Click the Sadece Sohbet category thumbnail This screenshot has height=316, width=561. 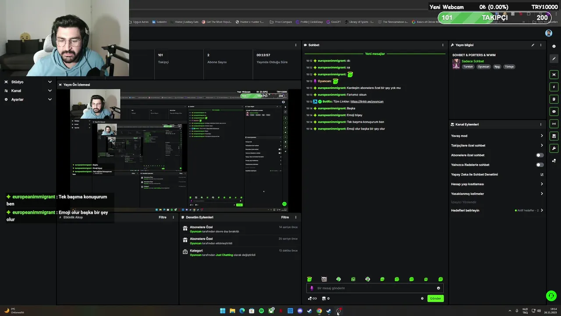coord(456,64)
